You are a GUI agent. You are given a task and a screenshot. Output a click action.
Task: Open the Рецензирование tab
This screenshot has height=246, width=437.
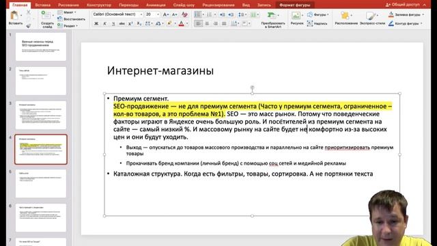(x=218, y=5)
